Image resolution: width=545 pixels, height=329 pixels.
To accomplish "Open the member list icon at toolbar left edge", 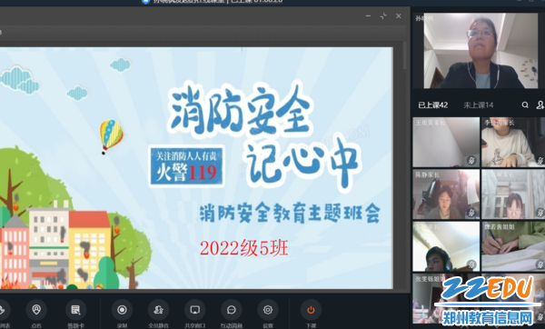I will coord(3,310).
